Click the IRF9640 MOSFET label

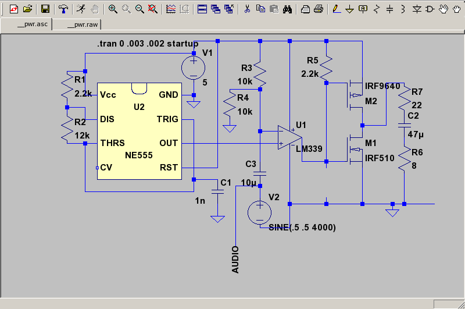tap(382, 86)
